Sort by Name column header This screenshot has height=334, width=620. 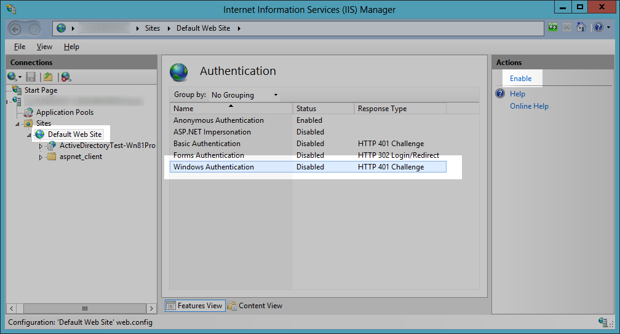click(x=231, y=108)
